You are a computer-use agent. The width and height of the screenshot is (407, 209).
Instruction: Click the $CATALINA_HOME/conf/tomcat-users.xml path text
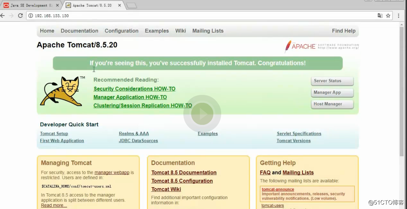76,187
